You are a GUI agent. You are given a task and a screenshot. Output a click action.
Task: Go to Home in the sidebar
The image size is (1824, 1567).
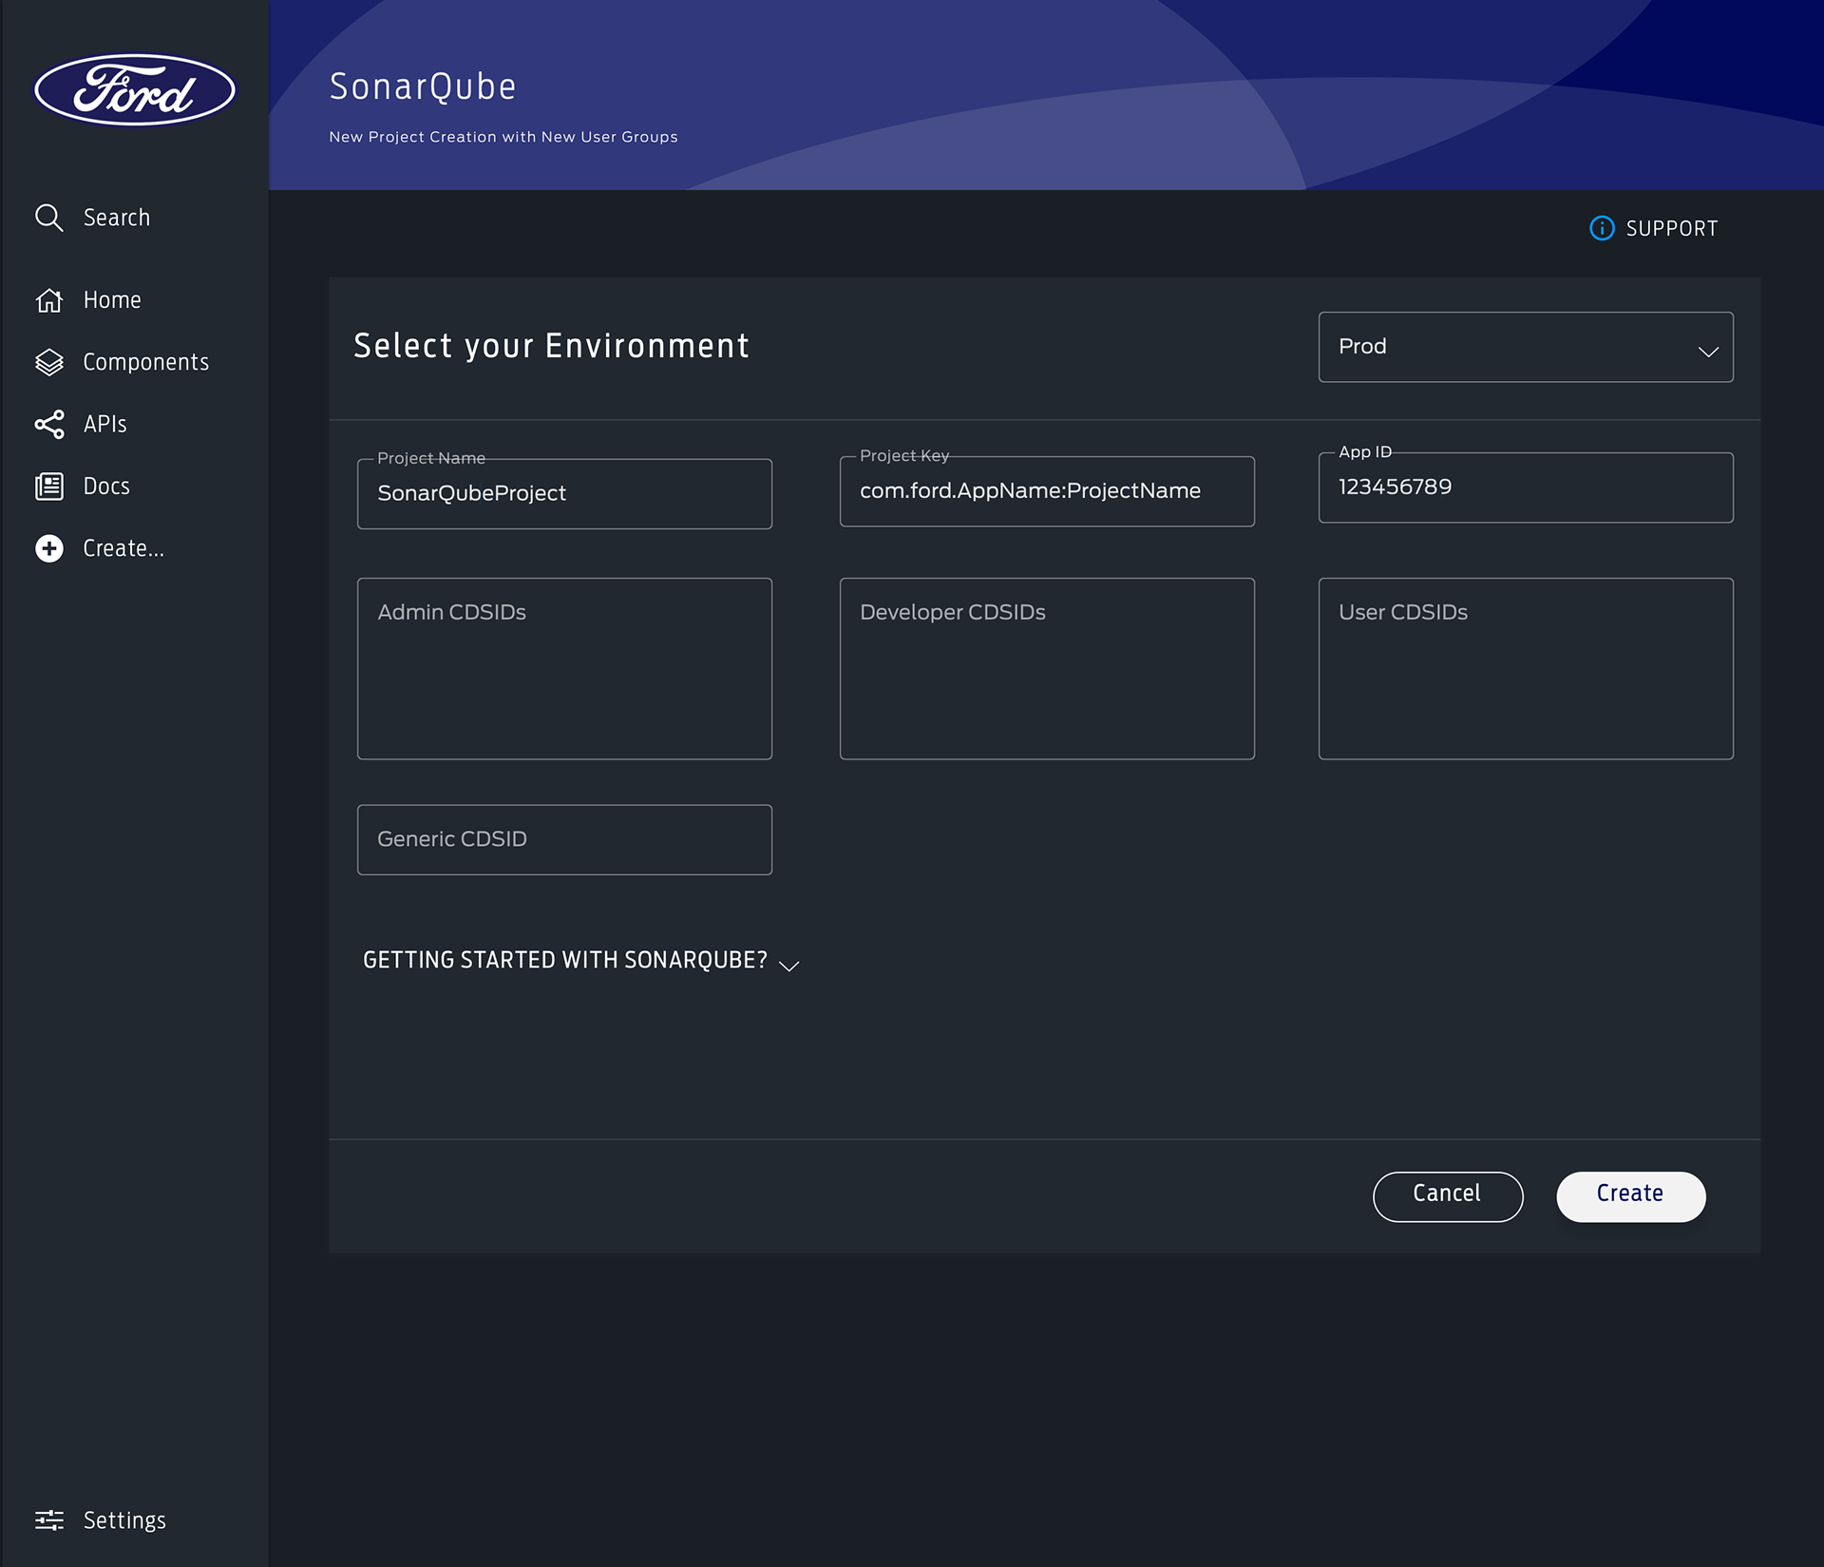click(x=112, y=300)
